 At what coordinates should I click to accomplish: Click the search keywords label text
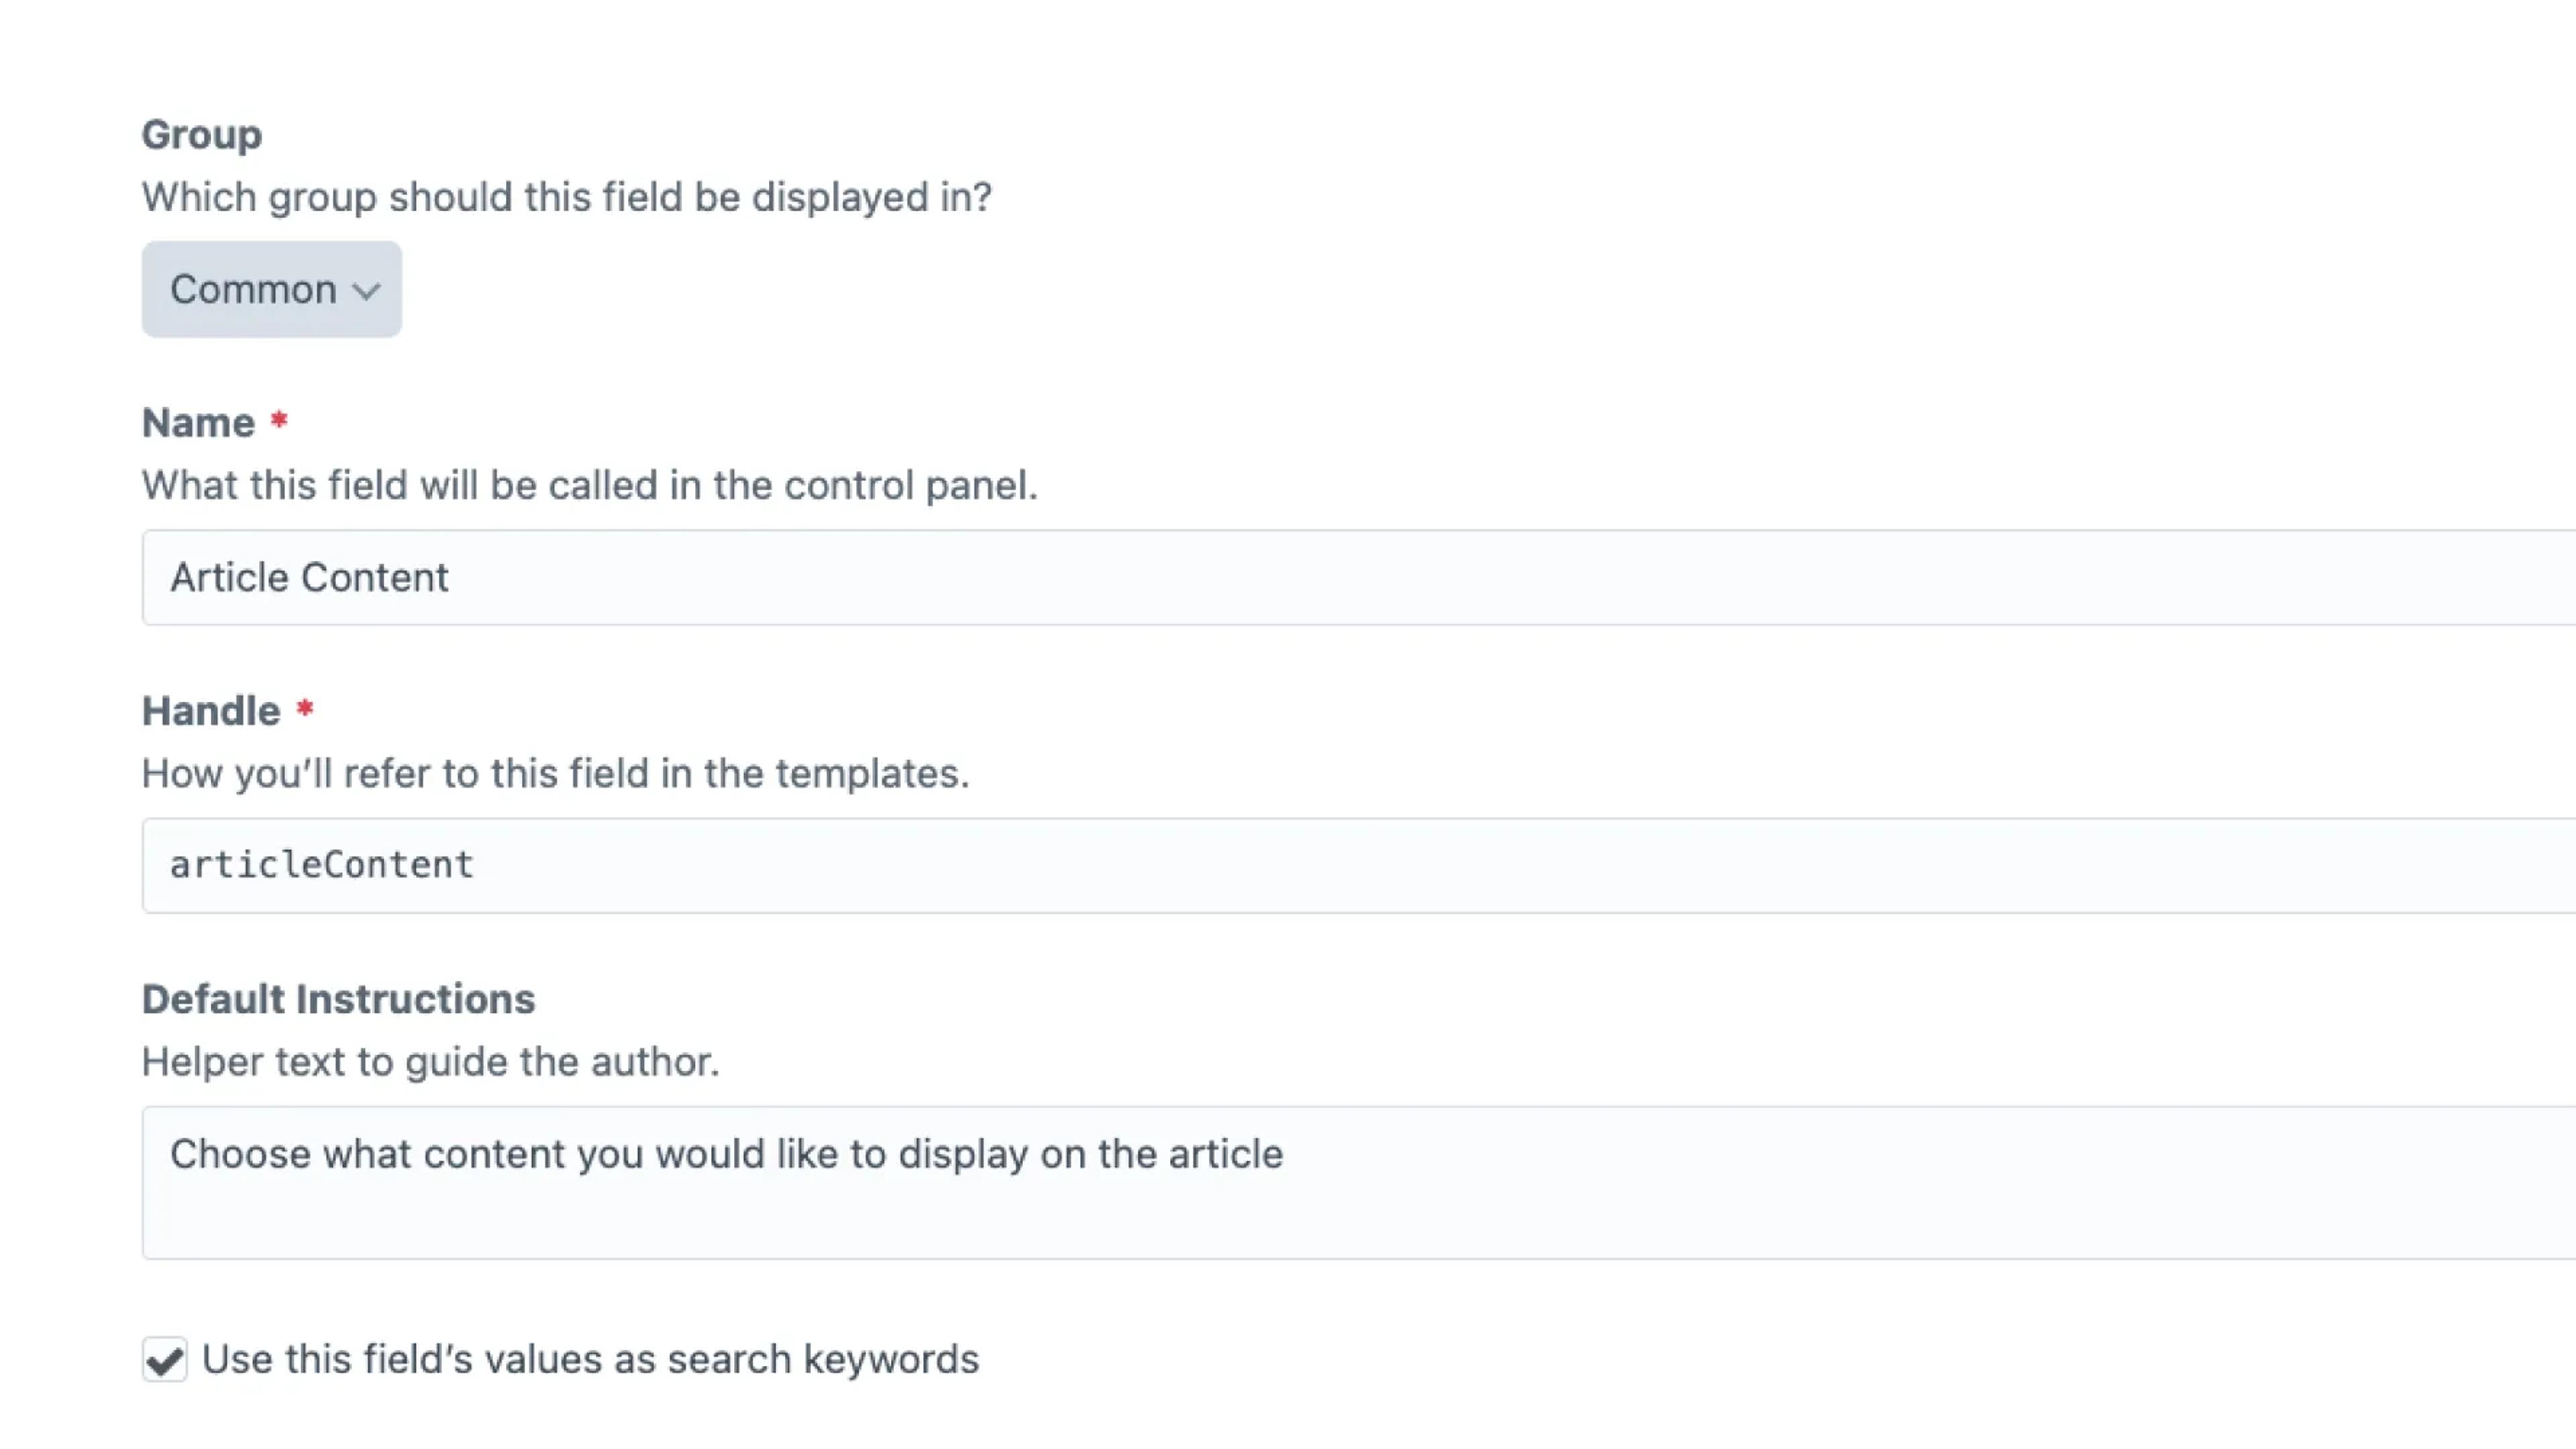pos(590,1359)
